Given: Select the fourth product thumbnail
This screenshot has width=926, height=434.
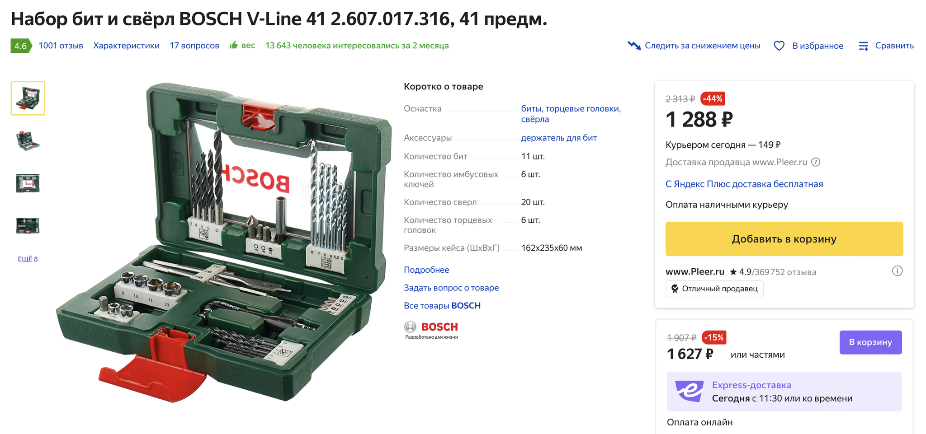Looking at the screenshot, I should [x=28, y=225].
